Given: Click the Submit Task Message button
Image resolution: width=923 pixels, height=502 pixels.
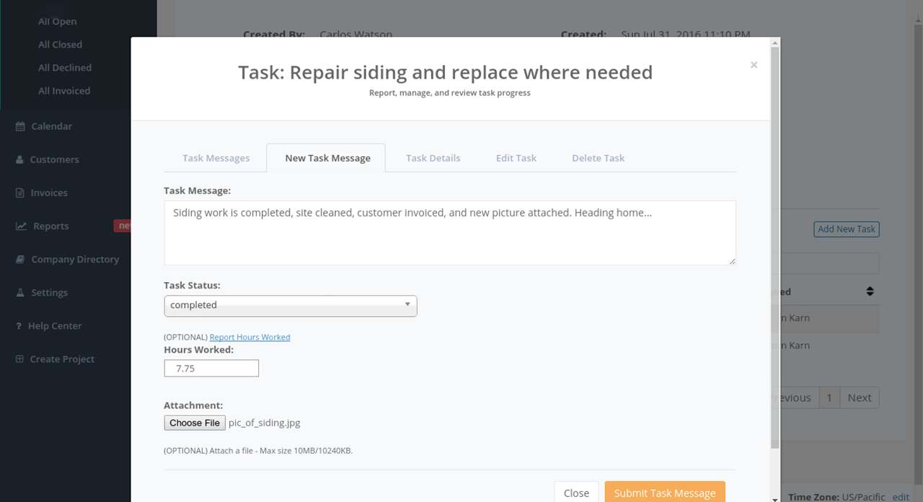Looking at the screenshot, I should 665,493.
